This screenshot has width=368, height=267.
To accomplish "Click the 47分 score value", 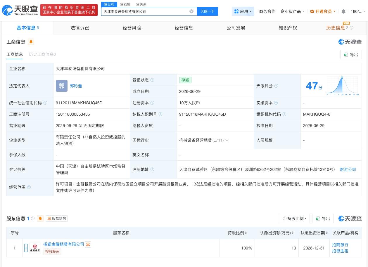I will tap(314, 86).
